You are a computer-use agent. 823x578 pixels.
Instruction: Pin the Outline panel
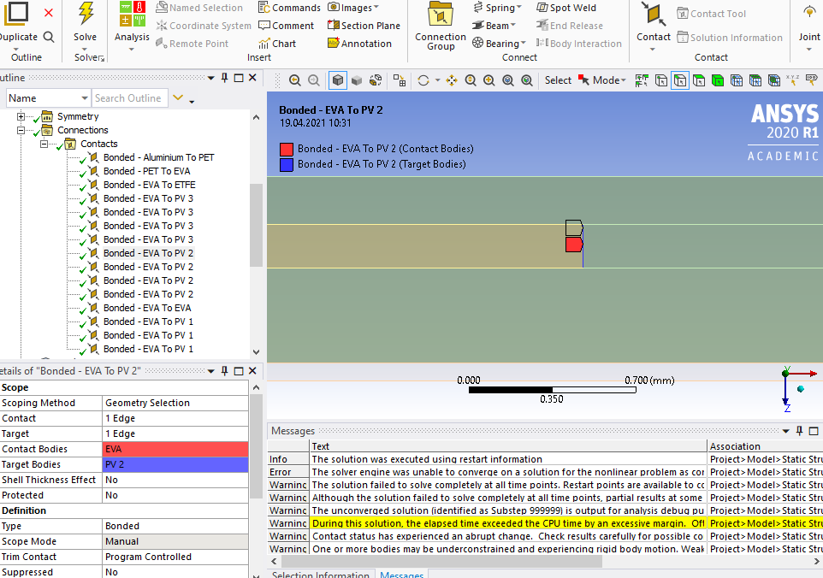click(x=225, y=78)
